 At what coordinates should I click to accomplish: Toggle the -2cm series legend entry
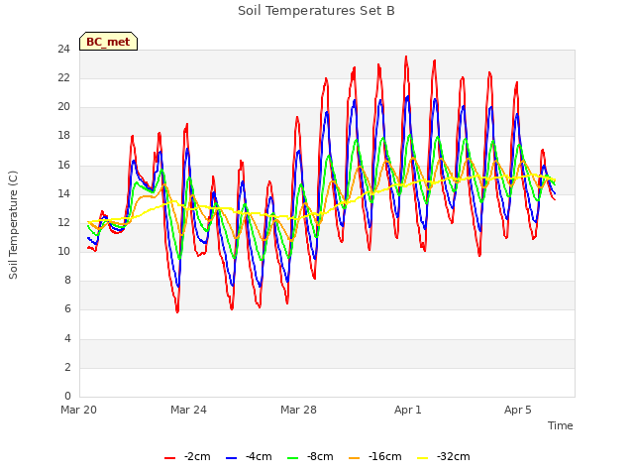click(x=187, y=456)
